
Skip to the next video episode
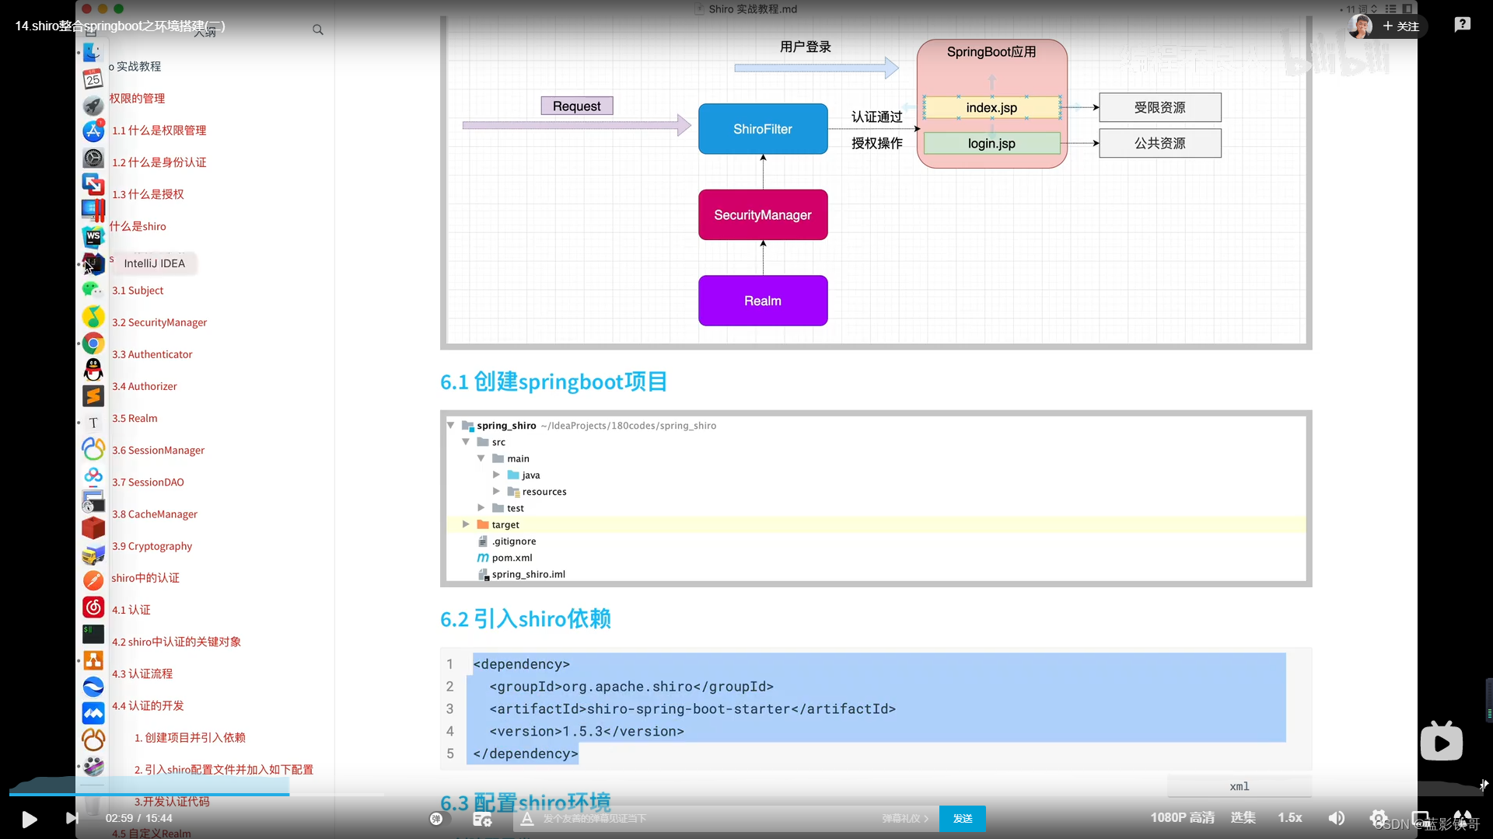(x=72, y=818)
